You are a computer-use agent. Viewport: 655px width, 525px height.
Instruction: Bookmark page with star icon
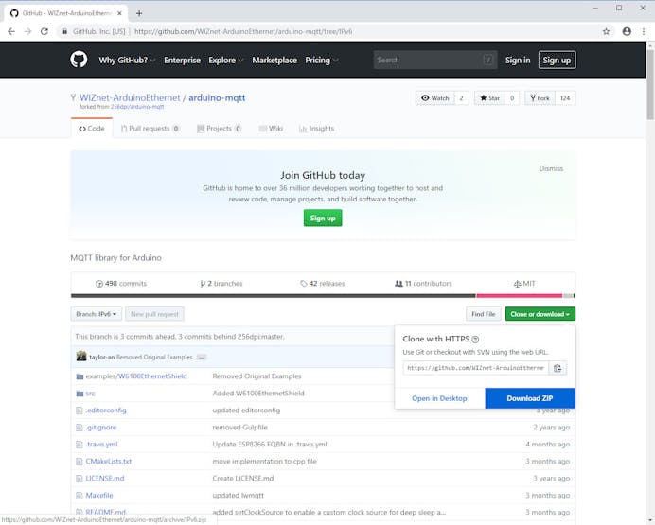[x=606, y=31]
